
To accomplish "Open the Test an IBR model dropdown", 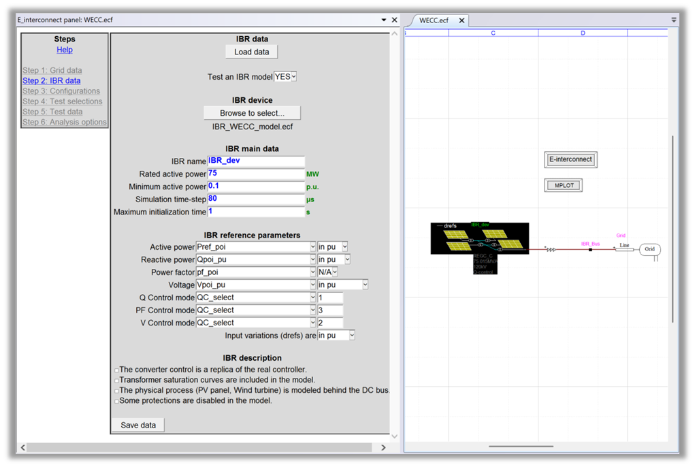I will [x=285, y=77].
